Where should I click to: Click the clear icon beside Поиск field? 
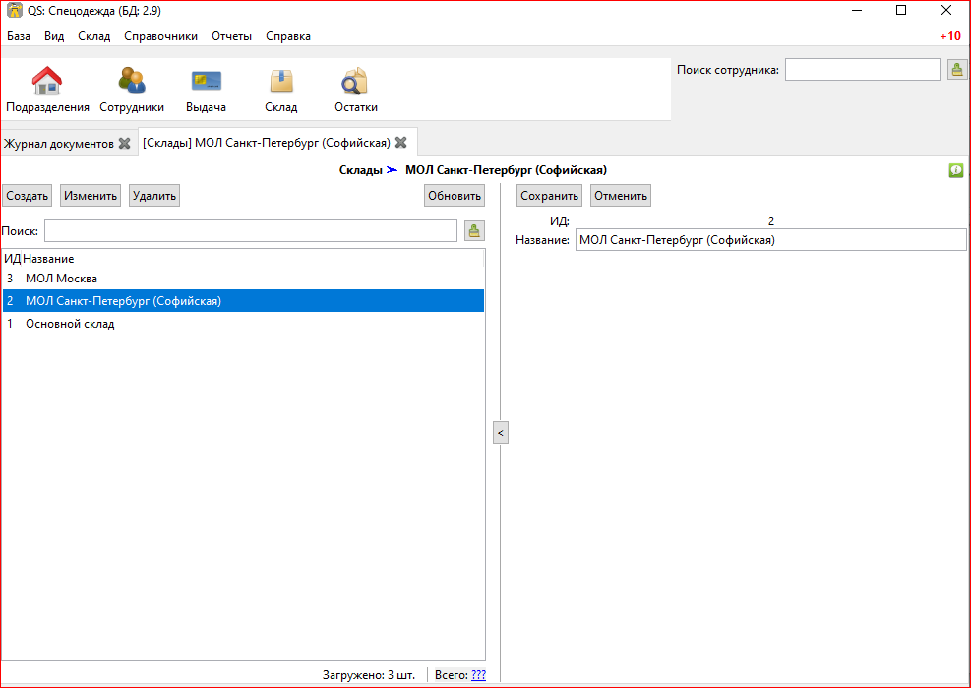tap(475, 230)
